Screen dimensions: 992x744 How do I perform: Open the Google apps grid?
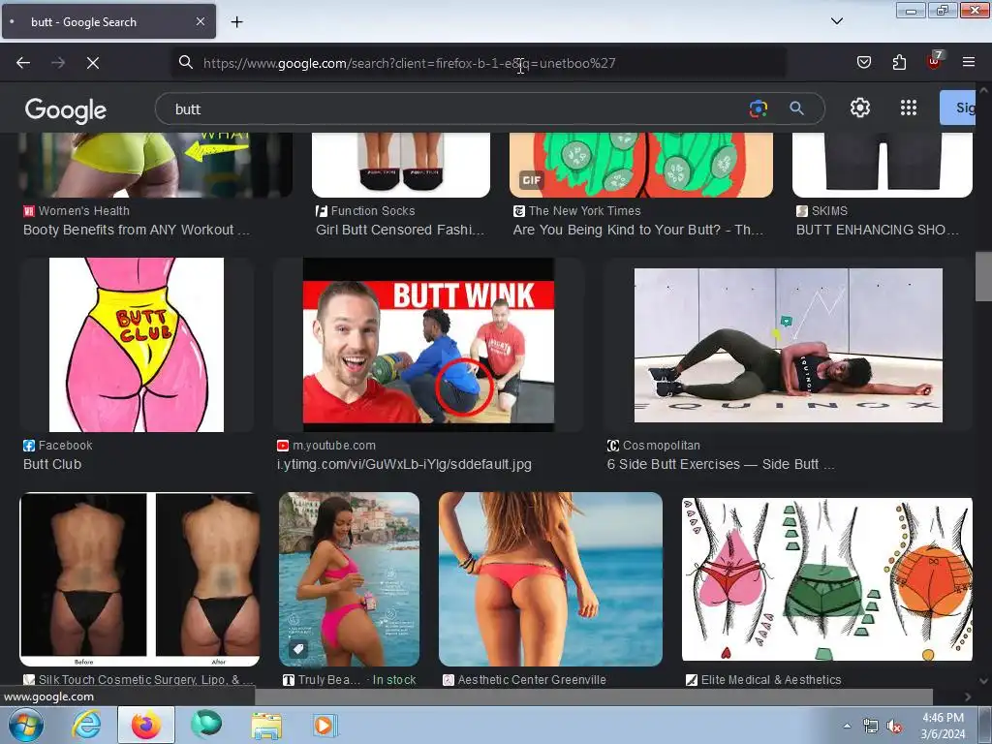tap(909, 108)
